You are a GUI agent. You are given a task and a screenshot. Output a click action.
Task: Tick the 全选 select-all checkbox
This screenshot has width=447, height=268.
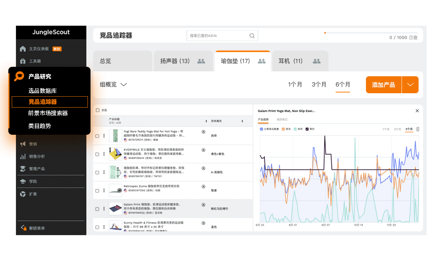click(x=98, y=110)
